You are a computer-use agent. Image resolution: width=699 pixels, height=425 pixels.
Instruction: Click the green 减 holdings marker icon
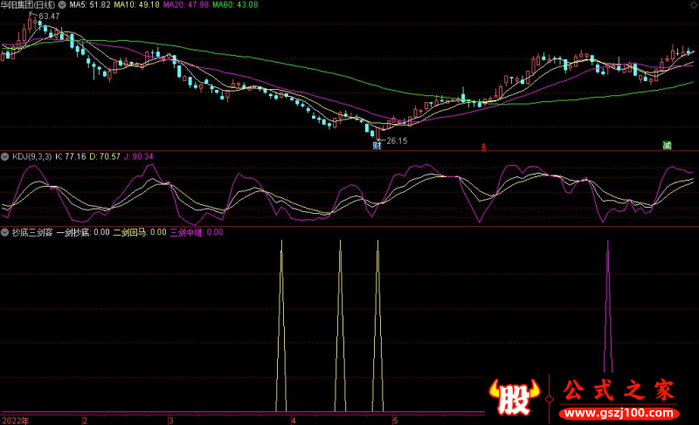click(x=667, y=146)
